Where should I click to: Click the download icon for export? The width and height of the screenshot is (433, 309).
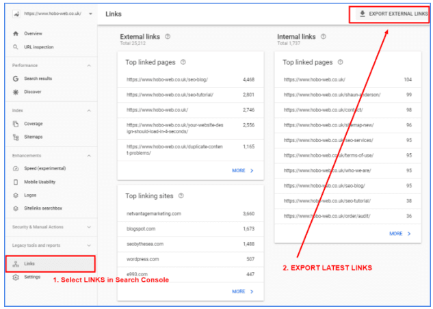coord(363,14)
